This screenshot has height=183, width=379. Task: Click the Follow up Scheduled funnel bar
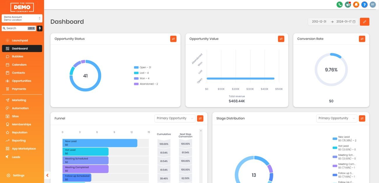(x=77, y=178)
